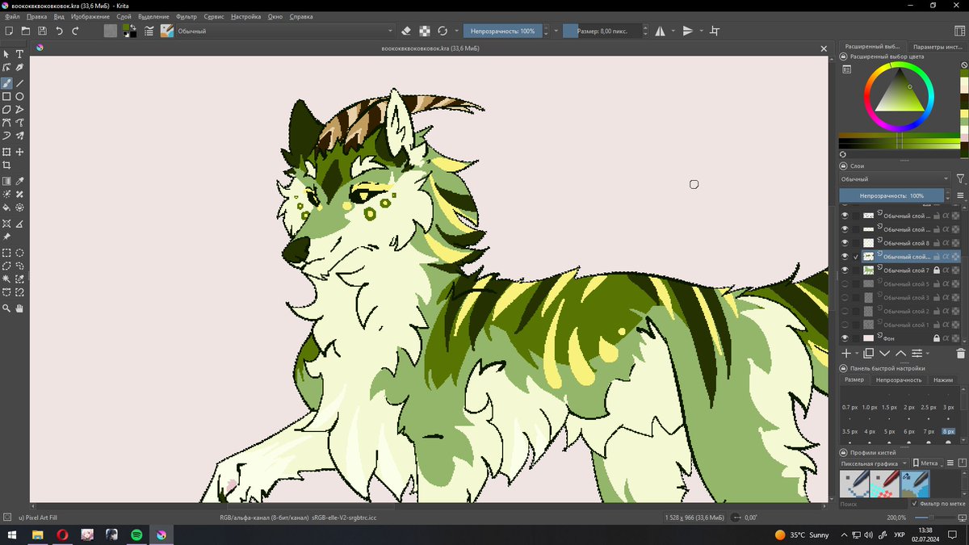Select the Transform tool
The height and width of the screenshot is (545, 969).
(x=6, y=152)
